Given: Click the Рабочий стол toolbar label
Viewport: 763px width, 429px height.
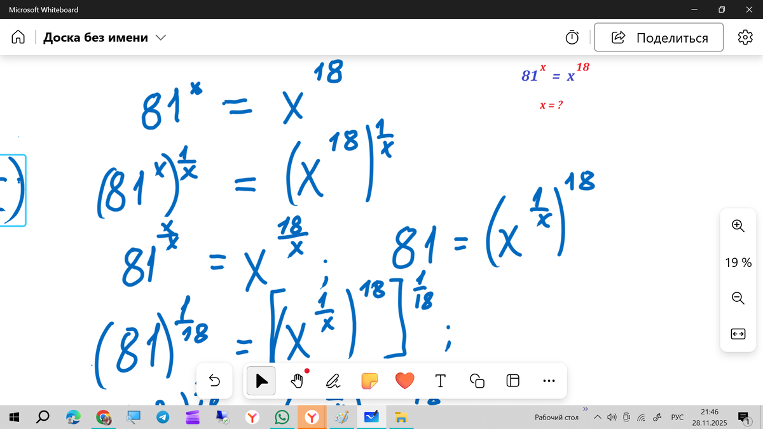Looking at the screenshot, I should click(x=556, y=418).
